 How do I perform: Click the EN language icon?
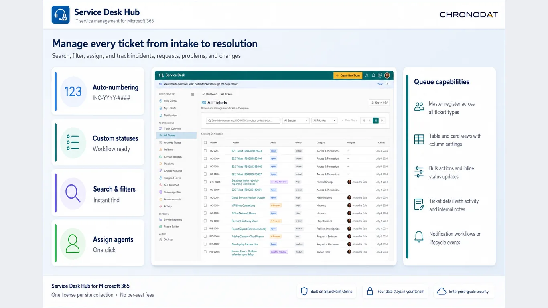pyautogui.click(x=380, y=75)
